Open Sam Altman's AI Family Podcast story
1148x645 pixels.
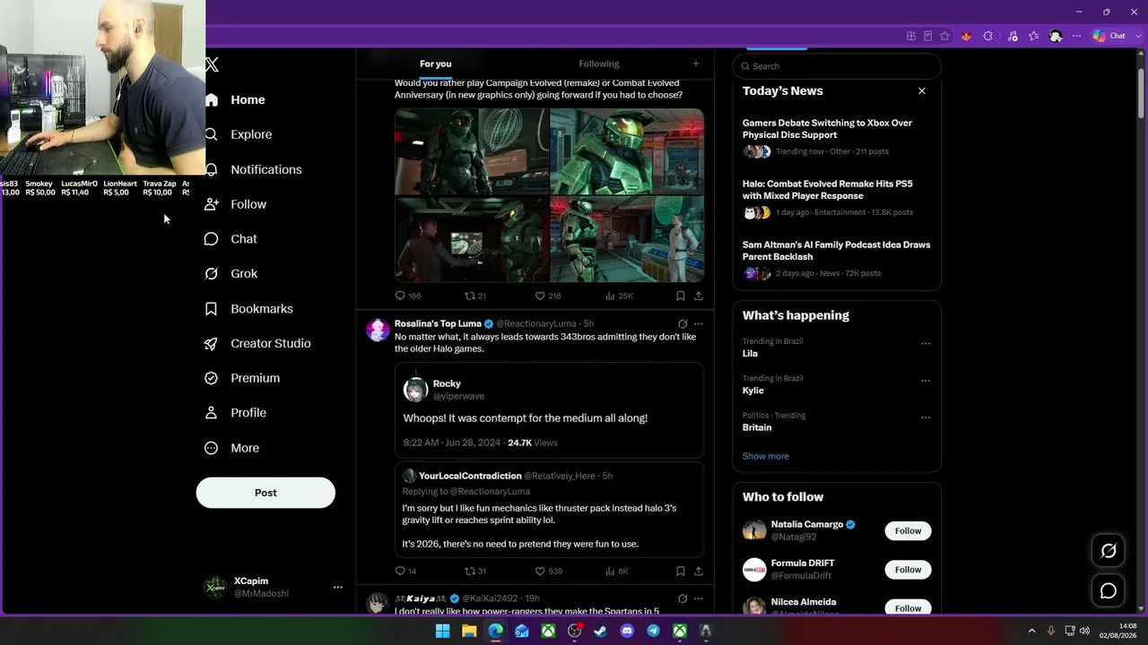(x=837, y=261)
